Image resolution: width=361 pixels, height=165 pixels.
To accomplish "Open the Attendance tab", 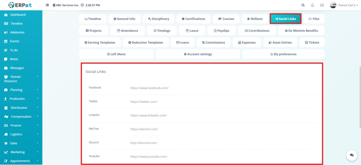I will (128, 31).
